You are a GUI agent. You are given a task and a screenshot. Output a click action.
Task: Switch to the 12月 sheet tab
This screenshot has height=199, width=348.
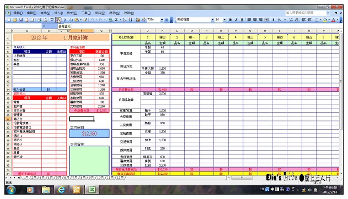120,178
